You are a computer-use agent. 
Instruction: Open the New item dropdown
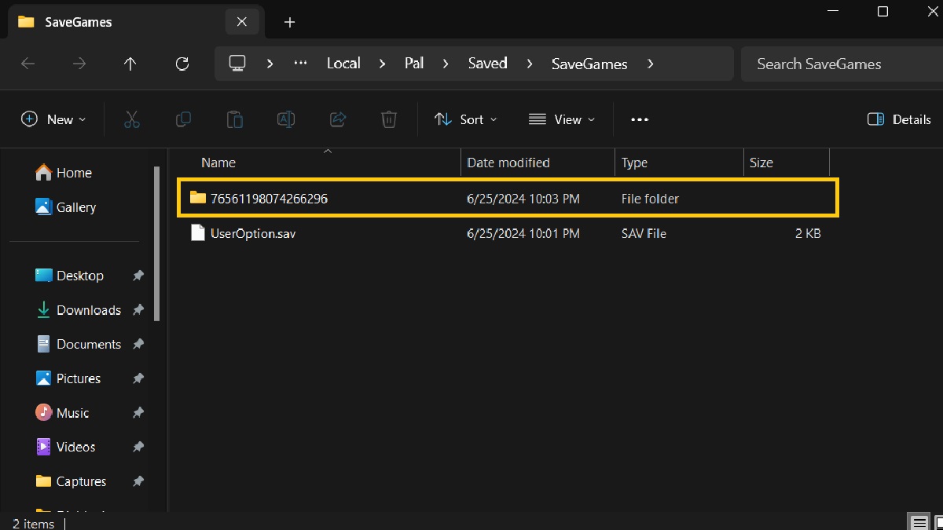pos(53,119)
